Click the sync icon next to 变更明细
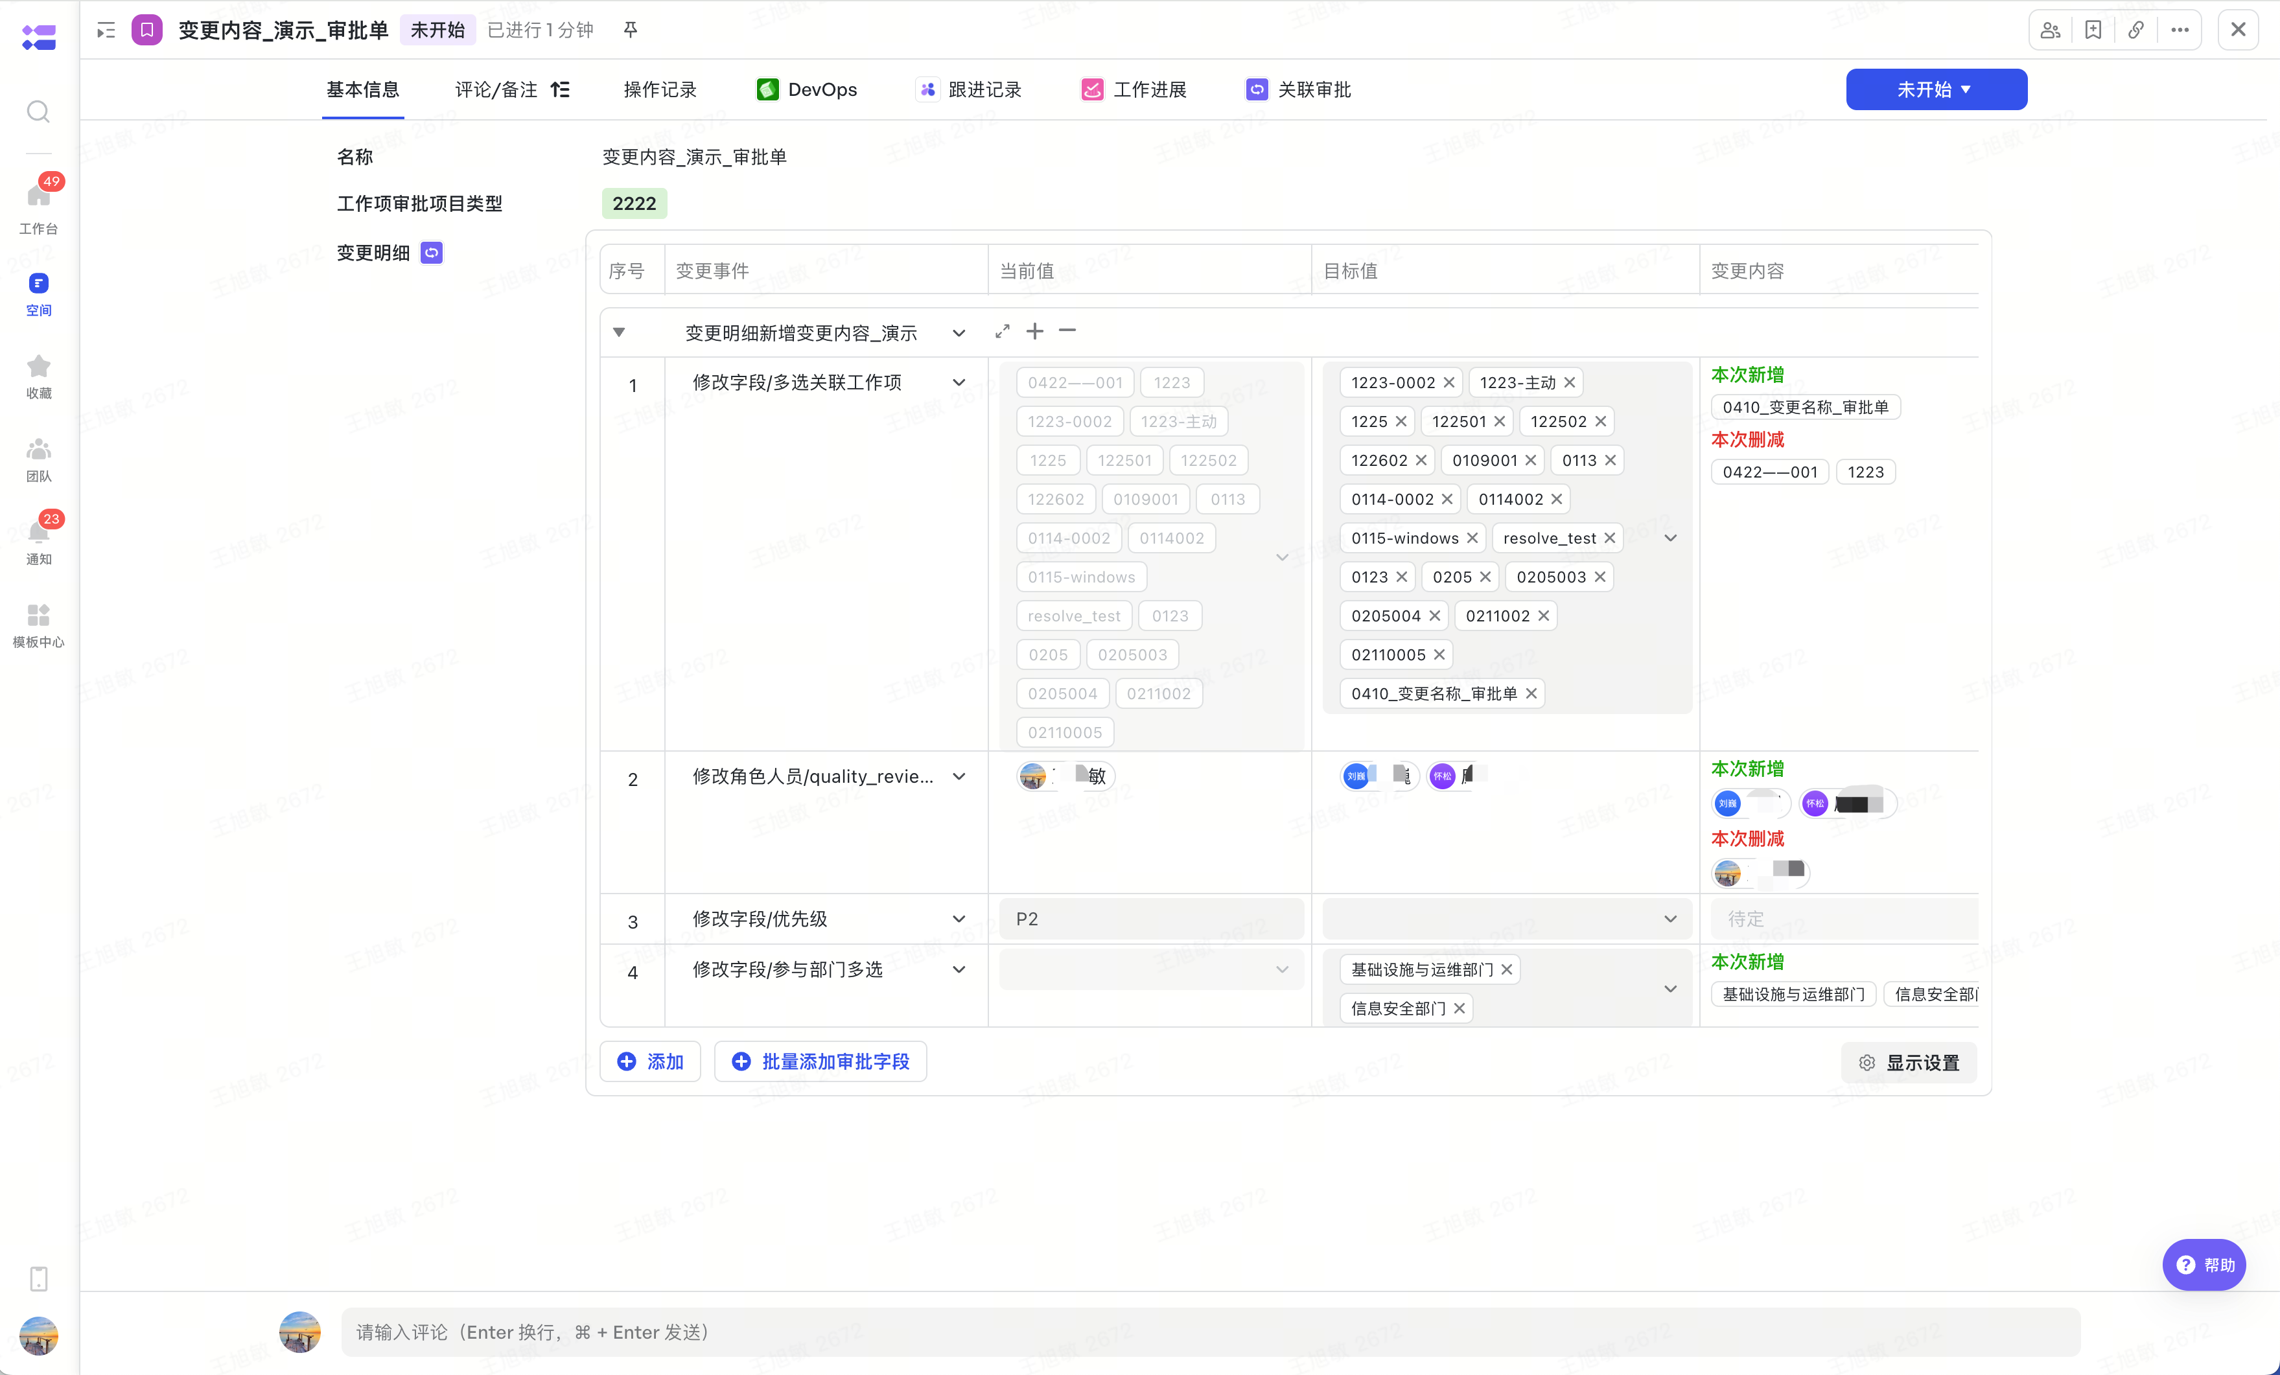This screenshot has height=1375, width=2280. pos(431,253)
